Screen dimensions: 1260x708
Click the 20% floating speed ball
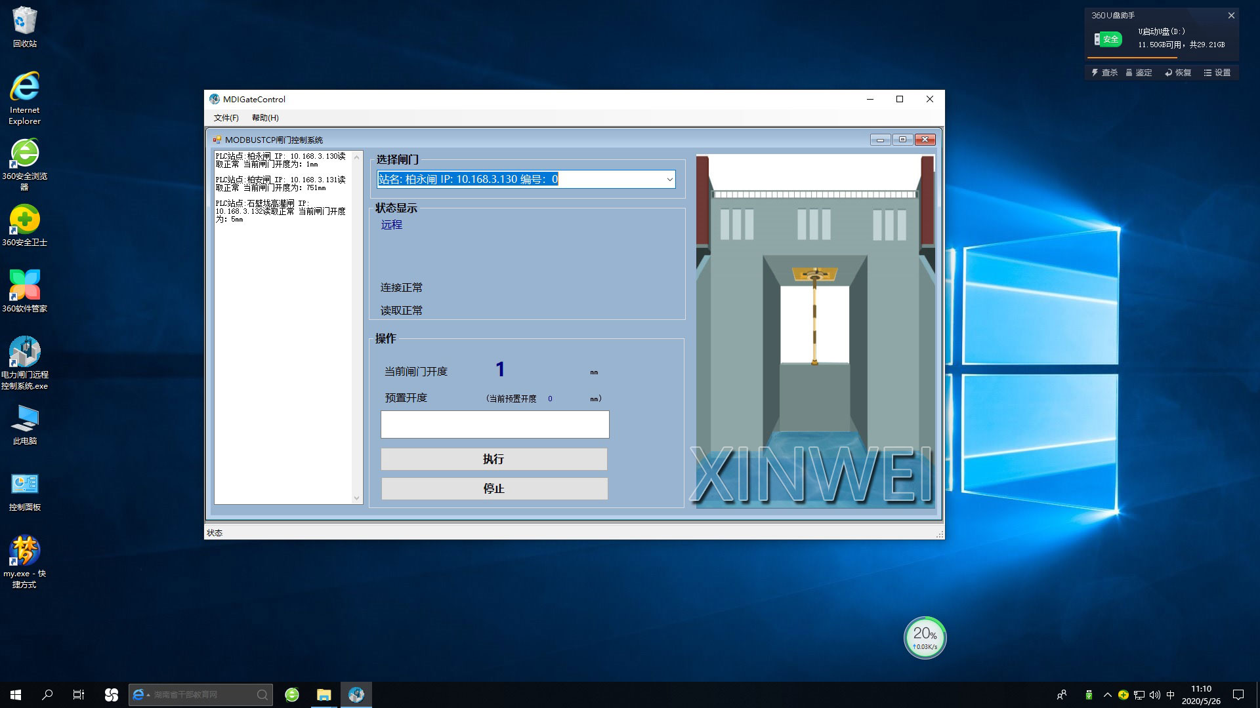tap(925, 638)
